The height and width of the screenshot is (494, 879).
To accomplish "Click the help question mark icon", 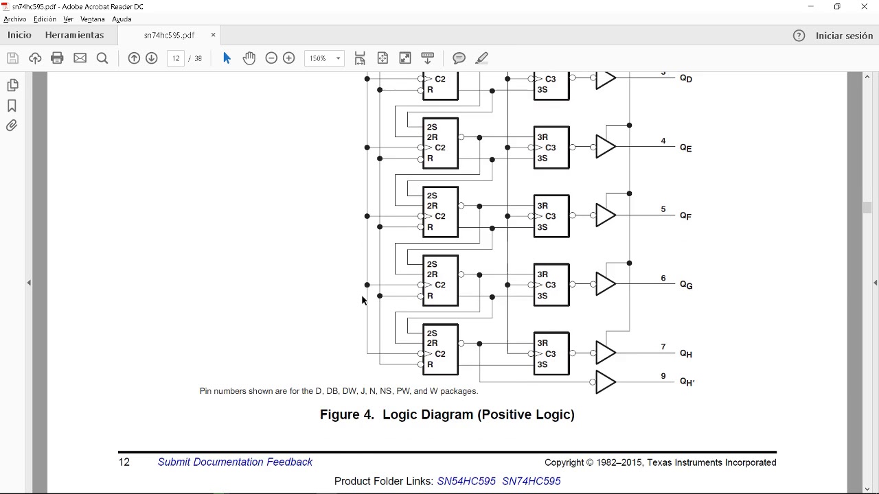I will tap(799, 36).
